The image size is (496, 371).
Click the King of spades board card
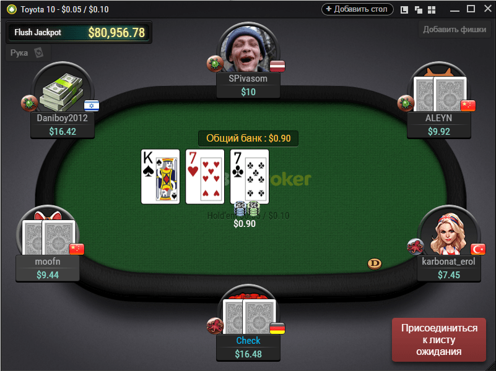(160, 177)
